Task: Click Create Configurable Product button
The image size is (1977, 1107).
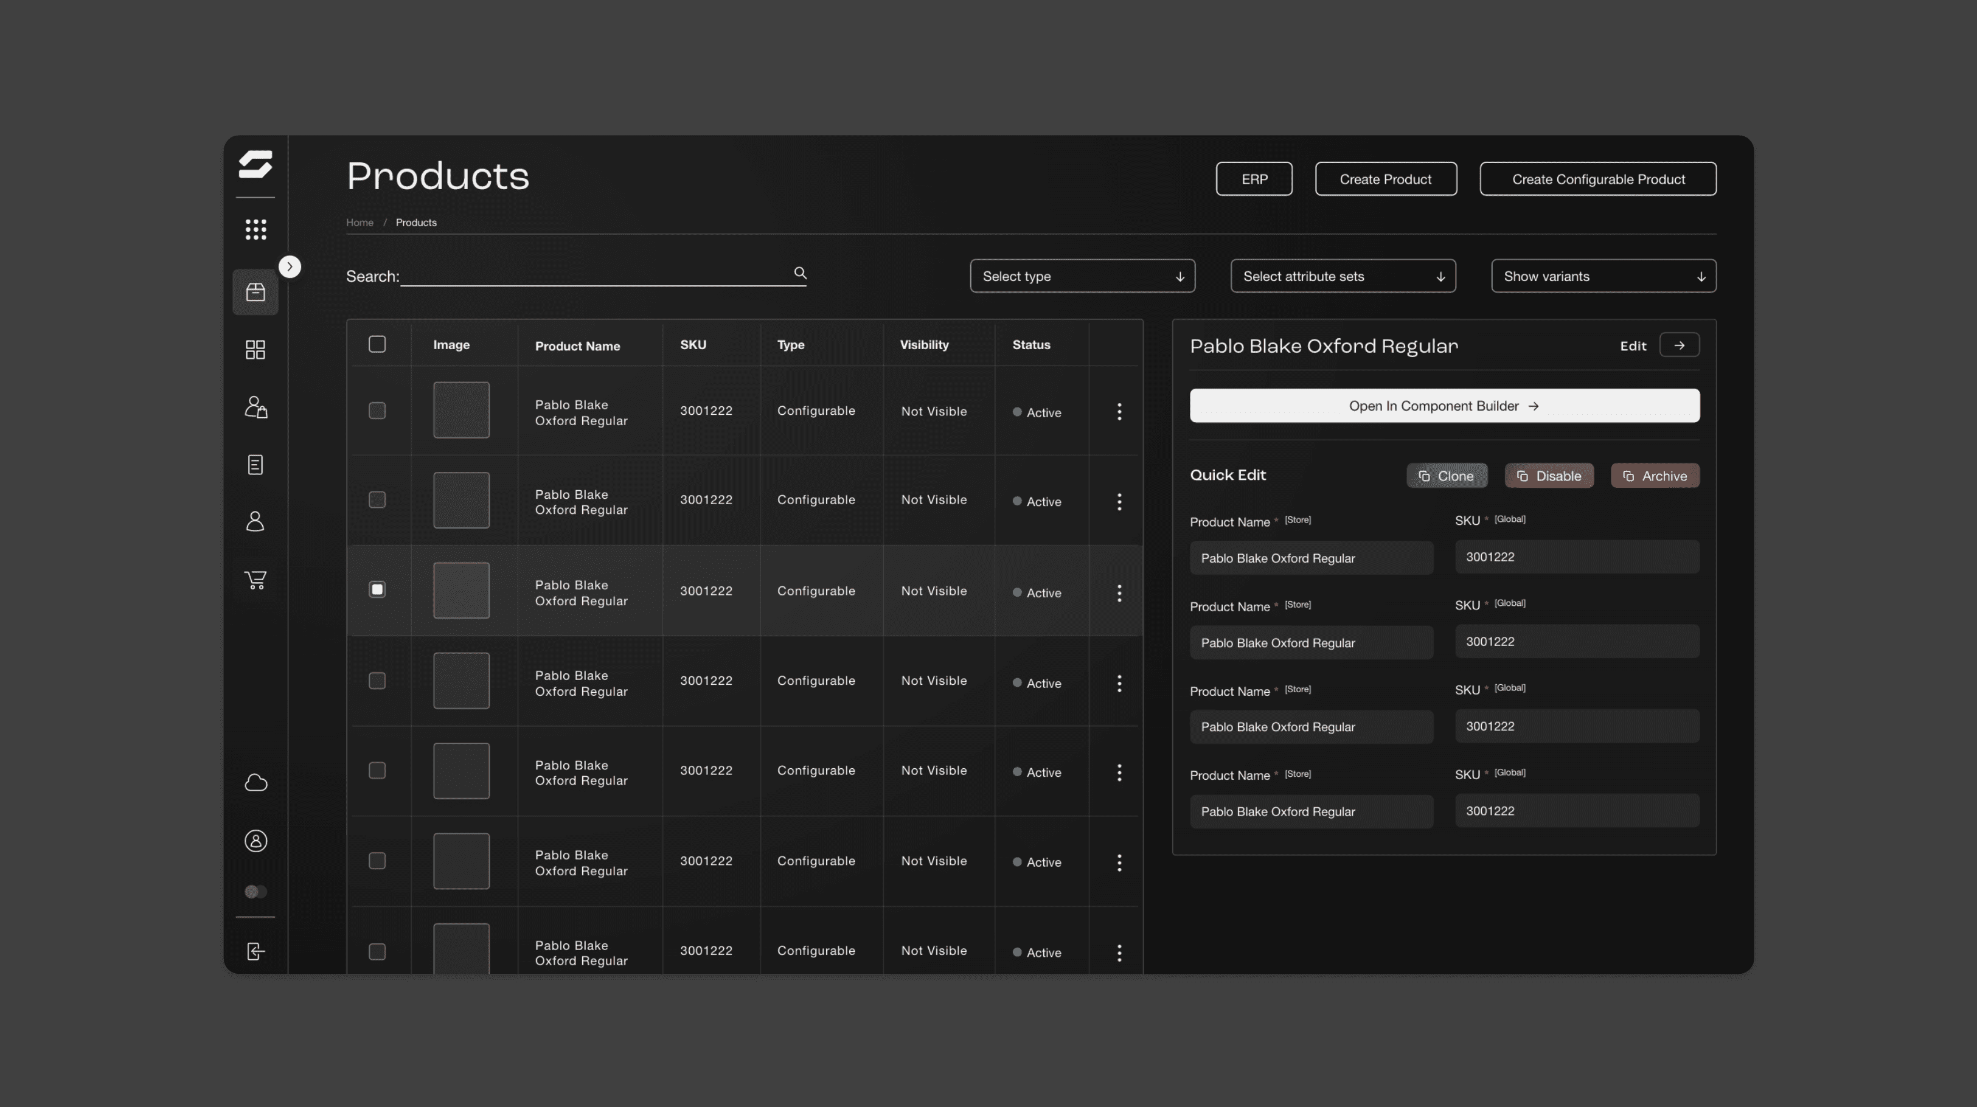Action: click(x=1598, y=178)
